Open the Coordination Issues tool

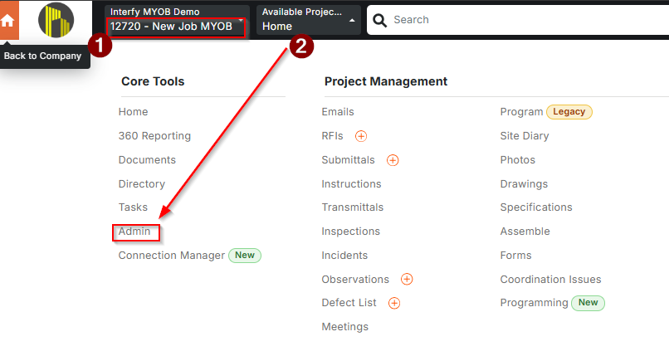click(550, 280)
